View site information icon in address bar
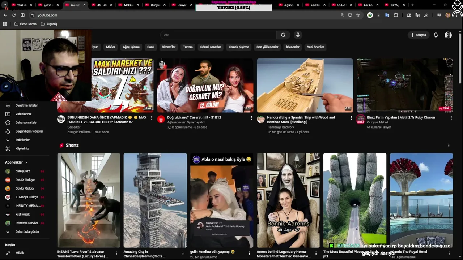The height and width of the screenshot is (260, 463). (33, 15)
